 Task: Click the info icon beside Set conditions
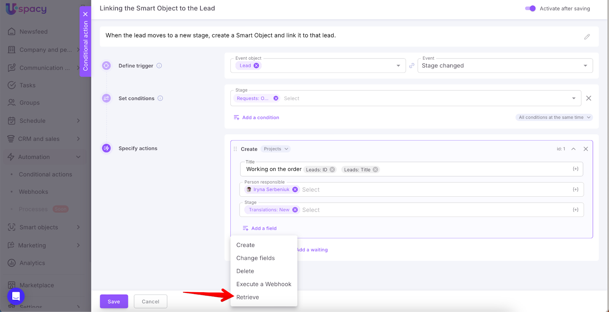pyautogui.click(x=160, y=98)
